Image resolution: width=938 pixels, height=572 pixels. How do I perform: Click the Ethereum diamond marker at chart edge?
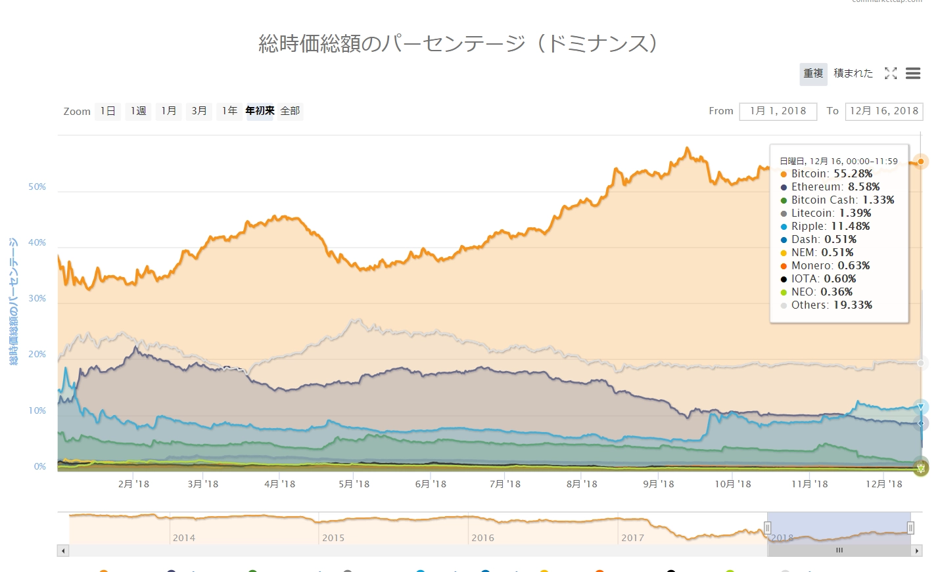pyautogui.click(x=921, y=424)
